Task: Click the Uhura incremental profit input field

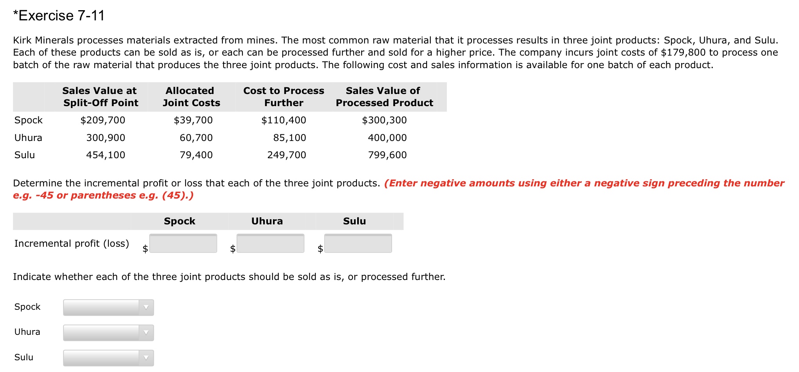Action: click(271, 243)
